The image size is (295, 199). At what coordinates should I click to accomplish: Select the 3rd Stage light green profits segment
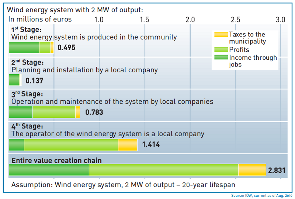[x=54, y=112]
